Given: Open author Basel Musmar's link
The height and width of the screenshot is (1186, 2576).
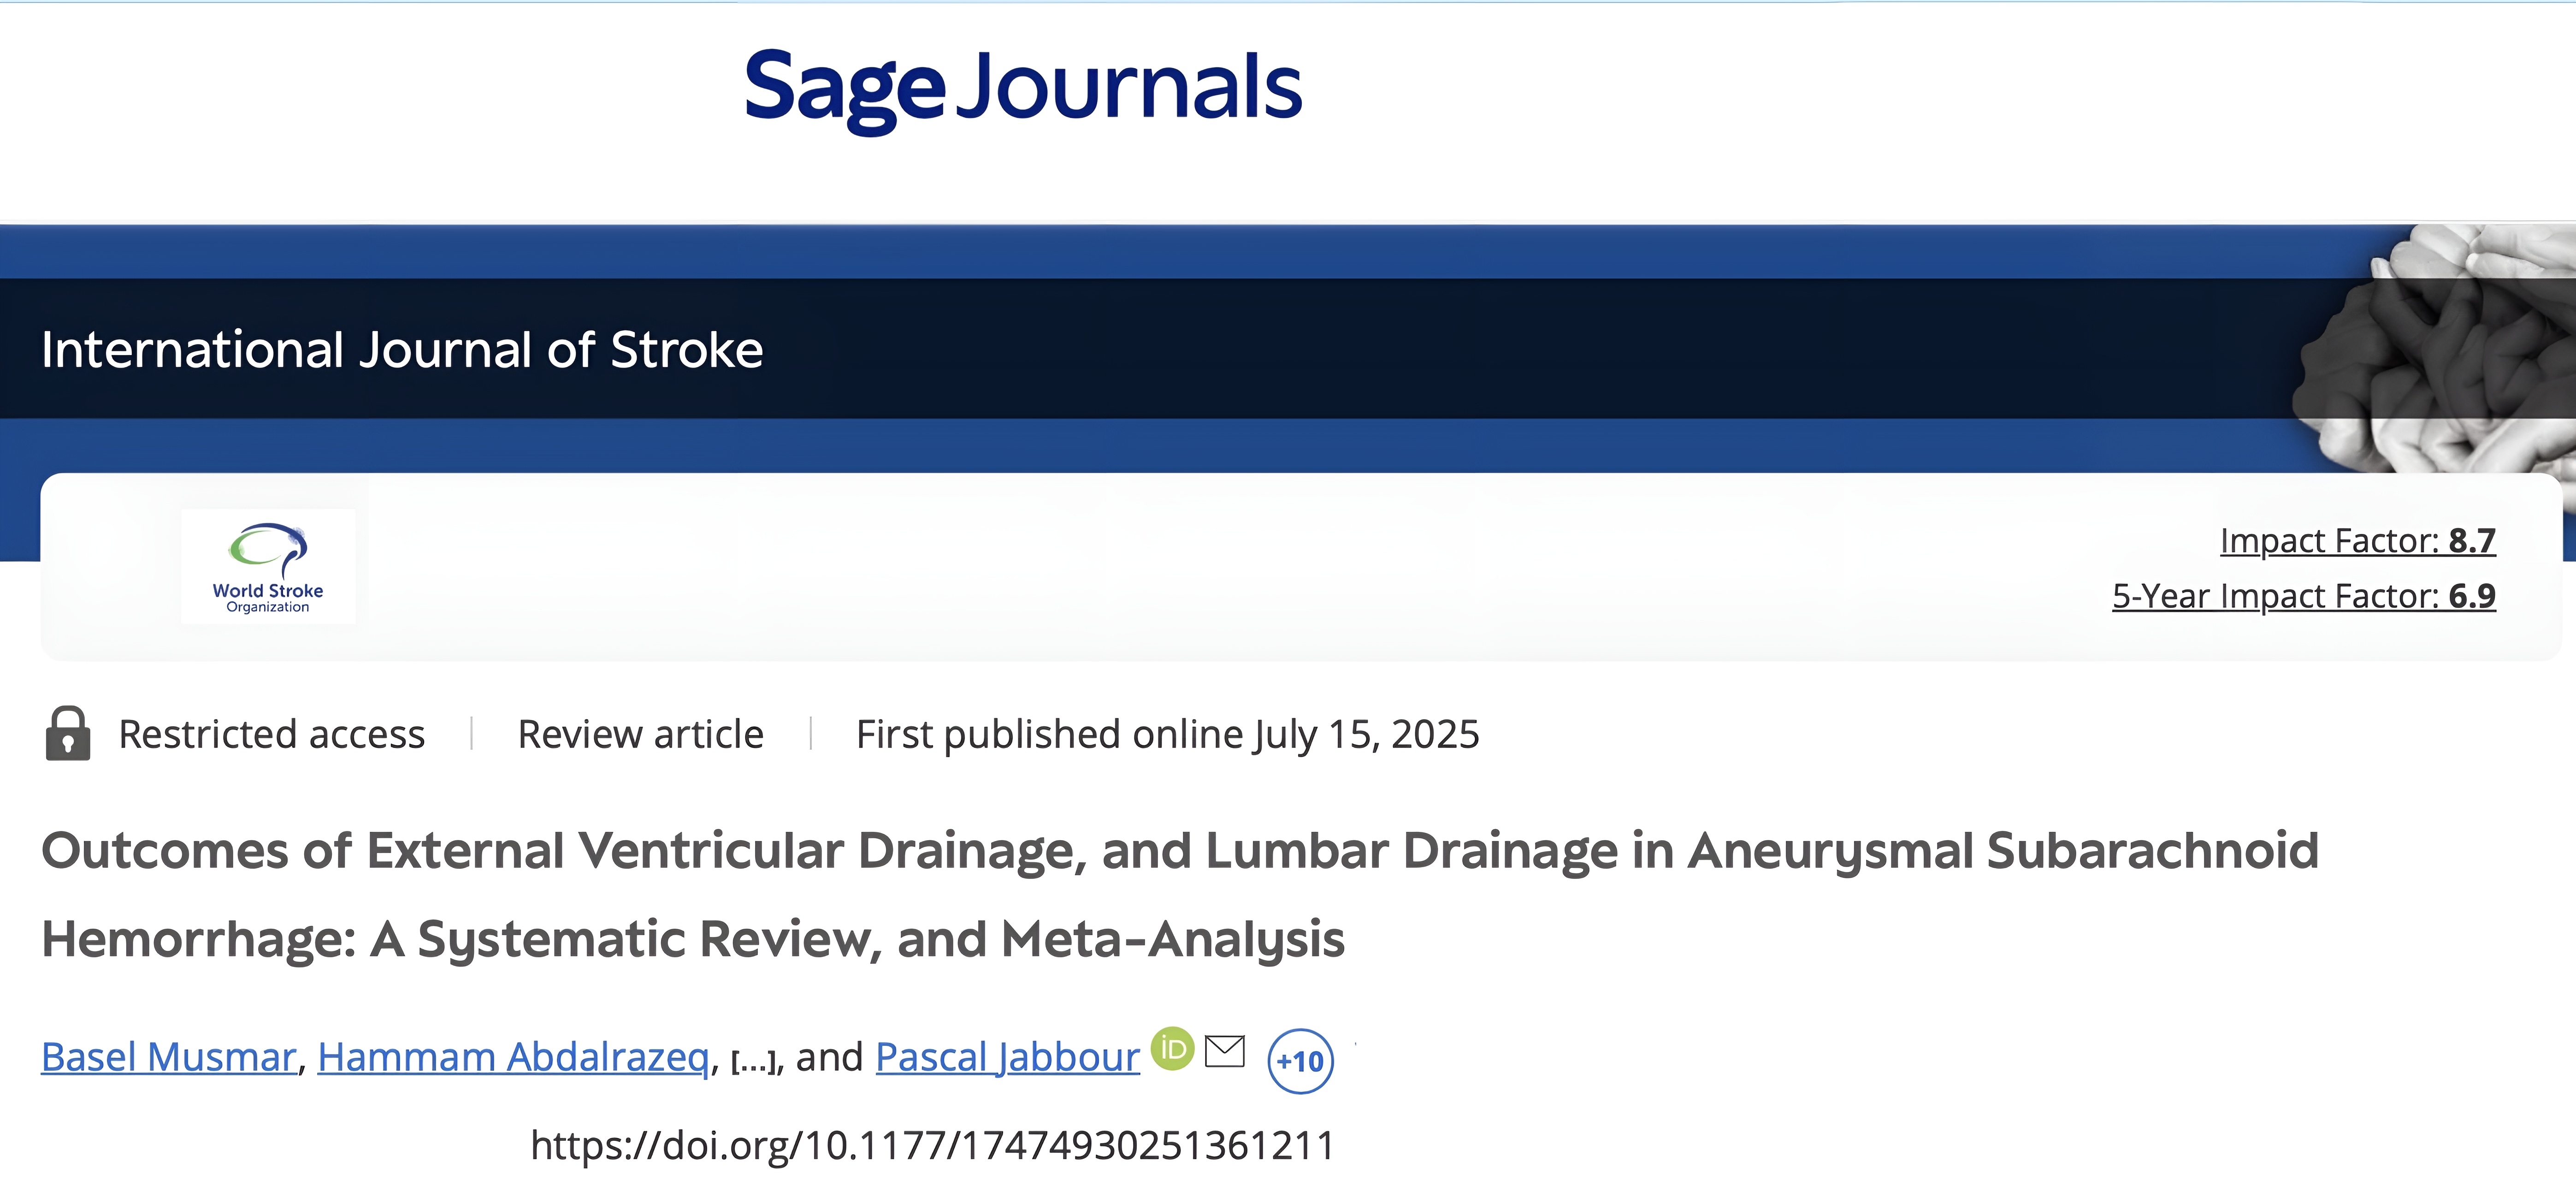Looking at the screenshot, I should point(169,1057).
